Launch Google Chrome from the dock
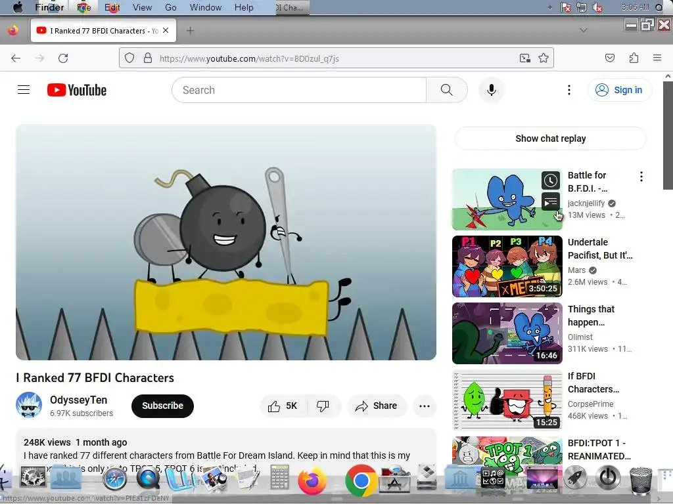This screenshot has width=673, height=504. coord(361,481)
